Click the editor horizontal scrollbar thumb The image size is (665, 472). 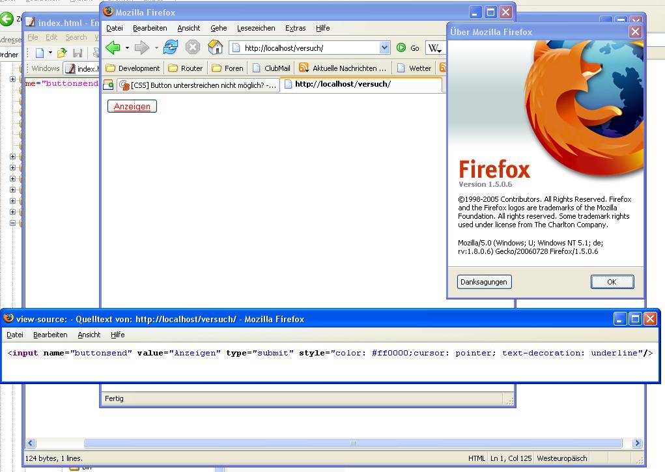click(x=353, y=443)
